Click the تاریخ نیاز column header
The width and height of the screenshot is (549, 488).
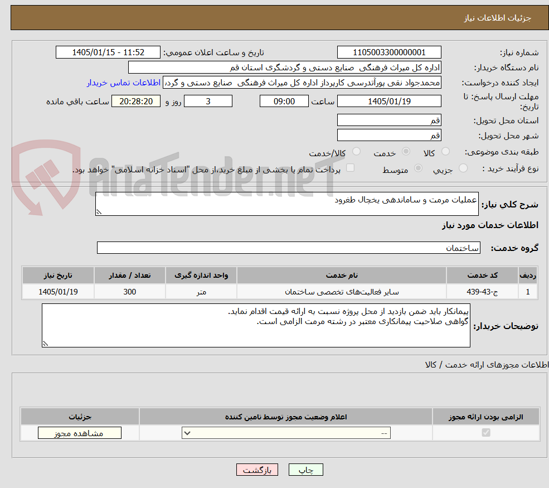coord(58,276)
